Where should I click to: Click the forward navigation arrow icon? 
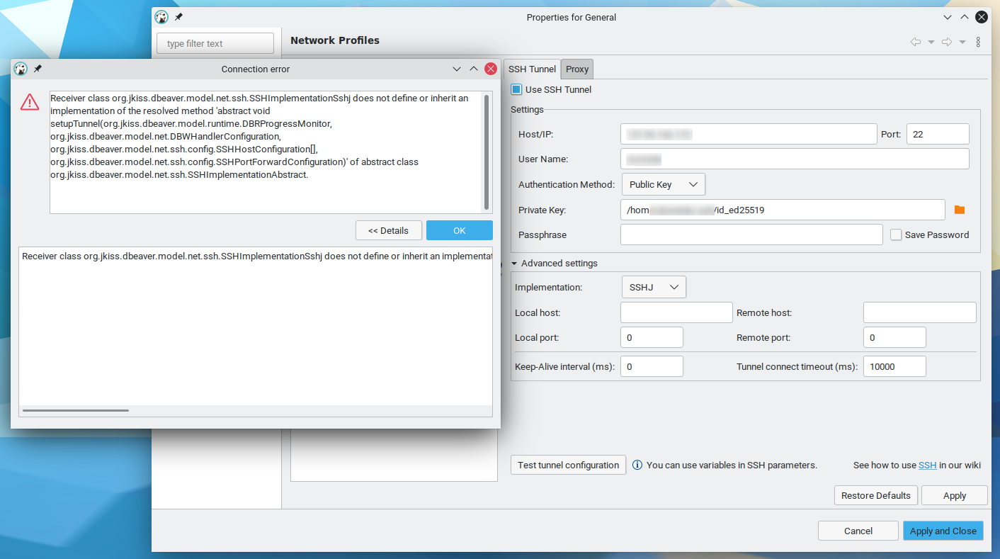pyautogui.click(x=947, y=42)
